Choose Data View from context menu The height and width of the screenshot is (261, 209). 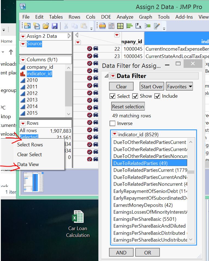pos(28,164)
